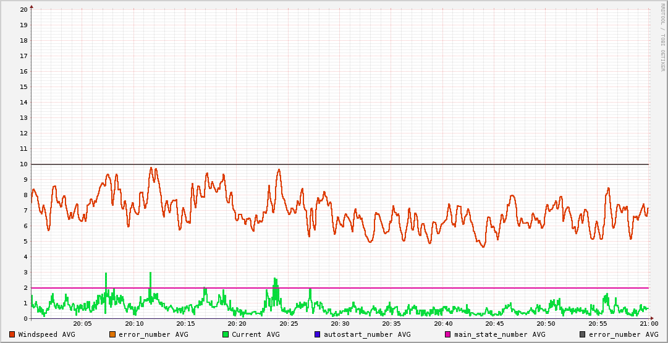Click the 20:45 time axis label

[x=494, y=323]
